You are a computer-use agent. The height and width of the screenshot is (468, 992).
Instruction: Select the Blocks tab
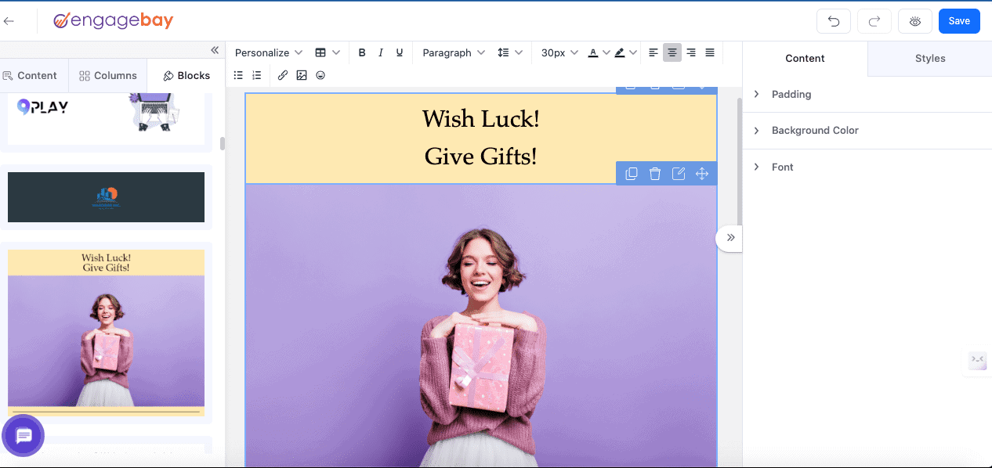[x=186, y=76]
